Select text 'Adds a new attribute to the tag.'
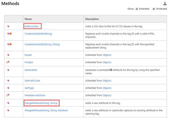This screenshot has width=169, height=118. pyautogui.click(x=103, y=103)
